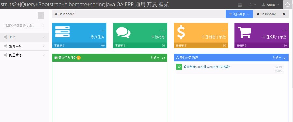View more on 未读消息 tile
This screenshot has height=122, width=293.
(140, 46)
